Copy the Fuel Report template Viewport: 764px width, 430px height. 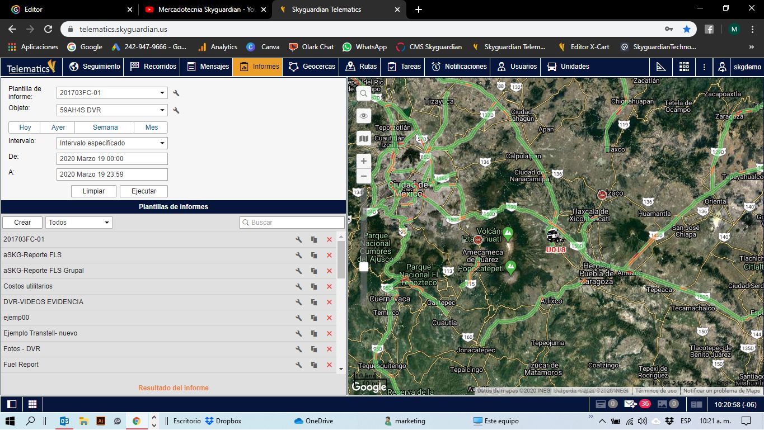(x=314, y=365)
